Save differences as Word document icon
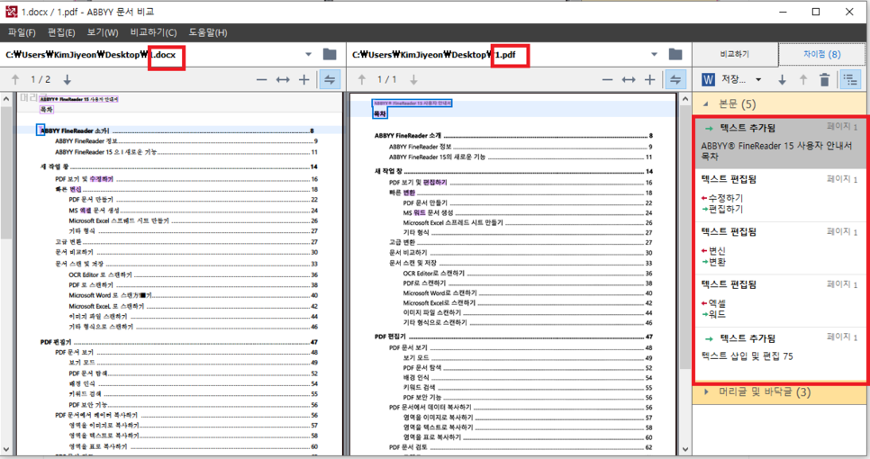The image size is (870, 459). pos(708,80)
